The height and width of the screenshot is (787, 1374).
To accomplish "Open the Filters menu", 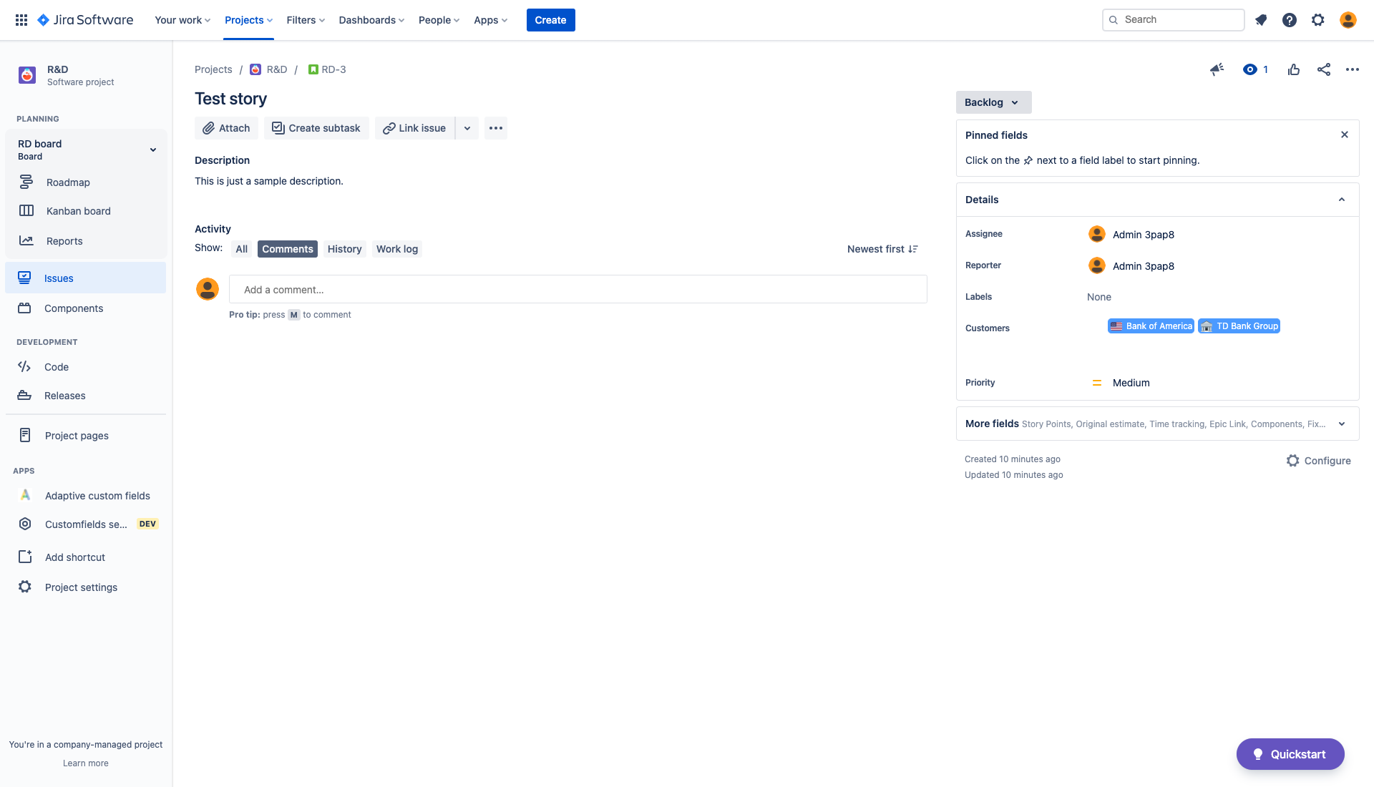I will (x=306, y=20).
